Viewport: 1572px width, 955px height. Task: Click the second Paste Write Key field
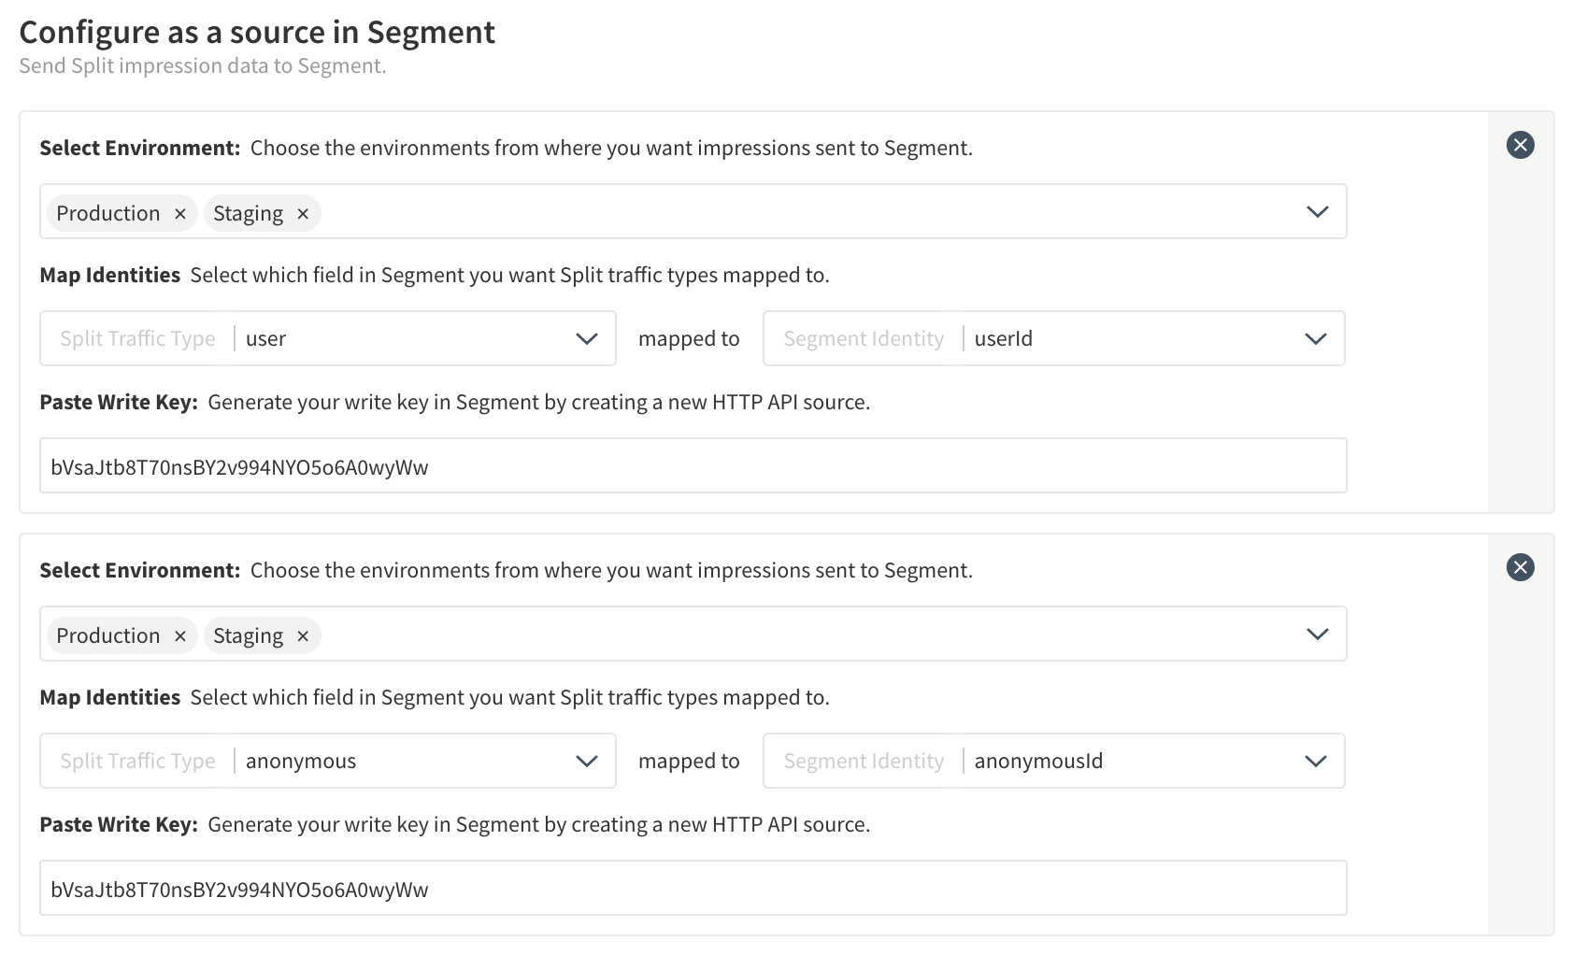pos(692,889)
